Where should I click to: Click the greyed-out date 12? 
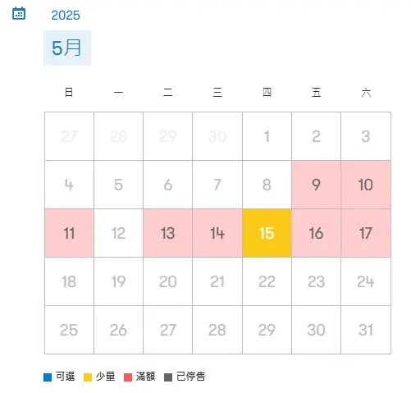point(118,233)
